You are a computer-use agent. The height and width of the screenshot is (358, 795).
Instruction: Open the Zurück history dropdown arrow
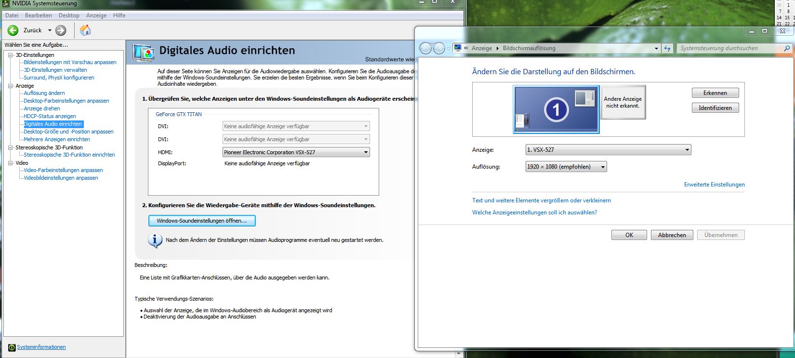[x=49, y=30]
